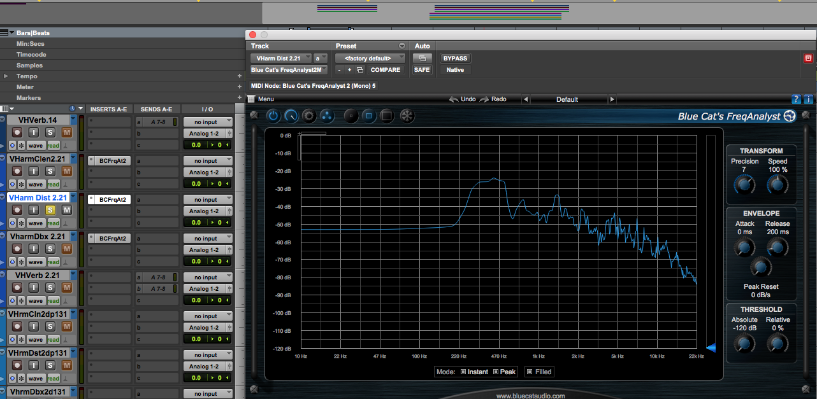The image size is (817, 399).
Task: Click the Absolute threshold knob
Action: [744, 343]
